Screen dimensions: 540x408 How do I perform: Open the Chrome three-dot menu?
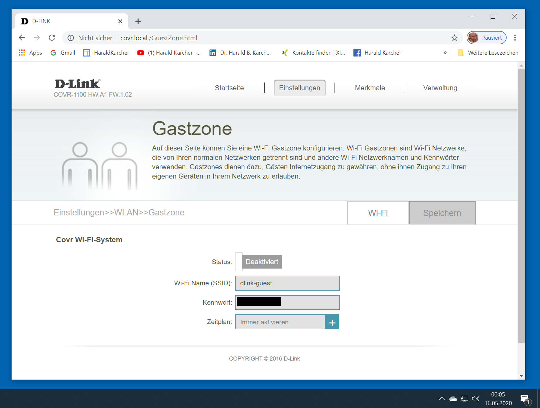coord(515,38)
